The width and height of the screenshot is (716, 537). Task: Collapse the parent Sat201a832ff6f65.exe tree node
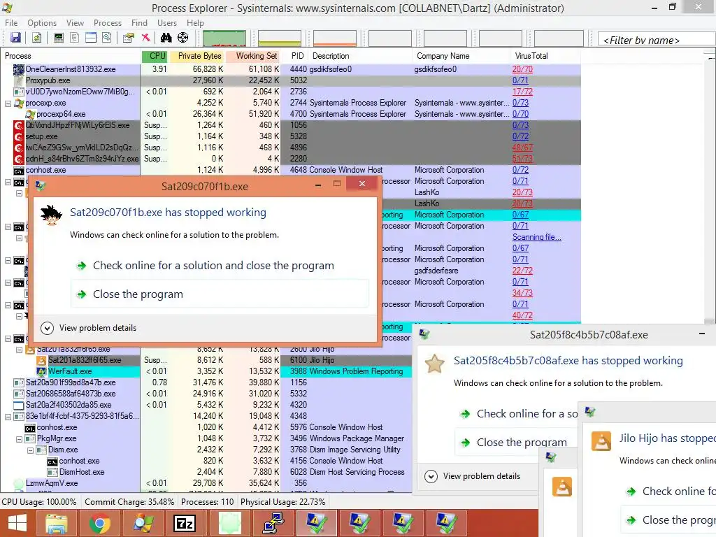tap(19, 350)
